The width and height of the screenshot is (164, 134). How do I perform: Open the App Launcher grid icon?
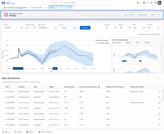pos(4,8)
